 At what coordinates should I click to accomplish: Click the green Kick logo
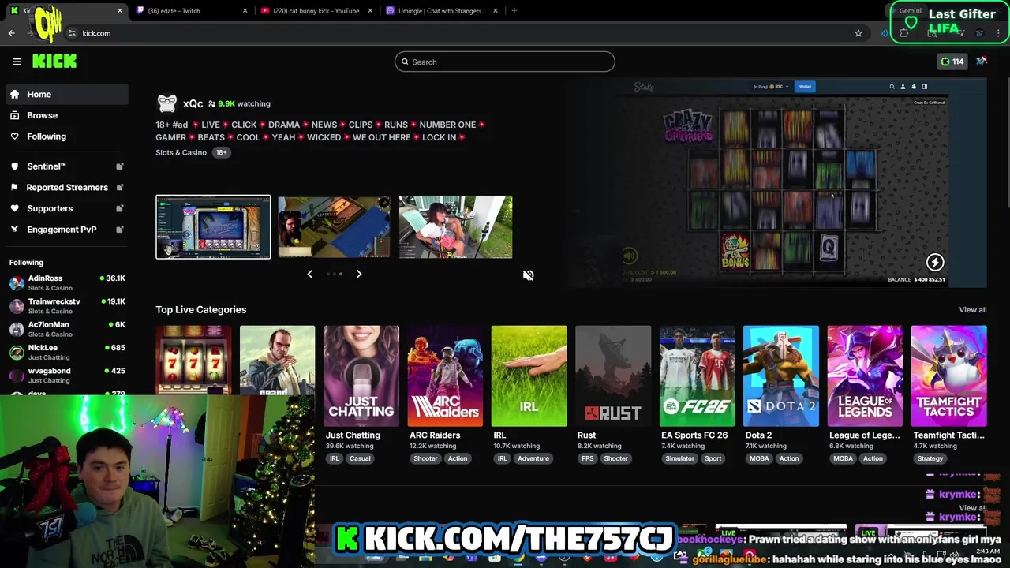[x=54, y=62]
